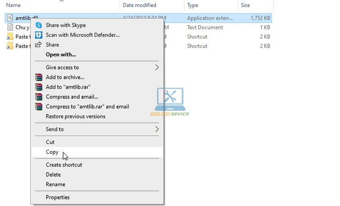Click the Skype icon in context menu

pyautogui.click(x=39, y=25)
